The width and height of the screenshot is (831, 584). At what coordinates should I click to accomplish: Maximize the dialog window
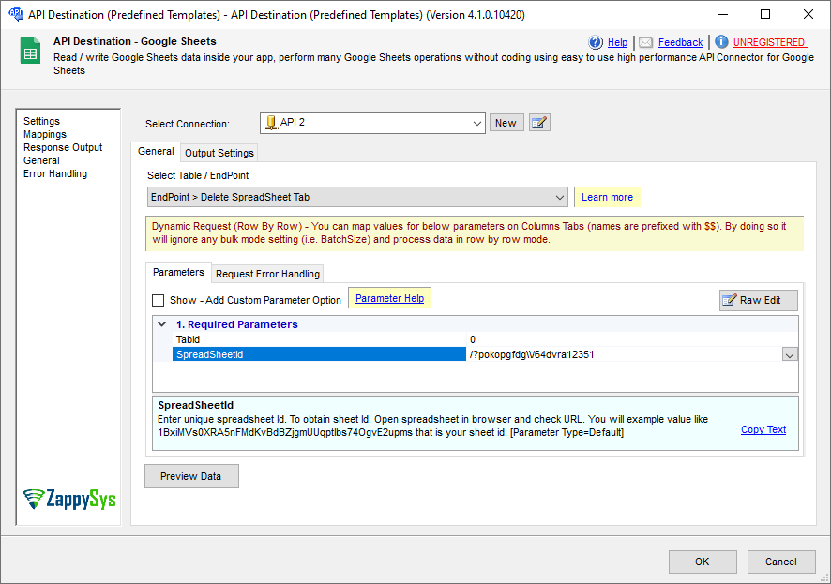click(x=765, y=14)
